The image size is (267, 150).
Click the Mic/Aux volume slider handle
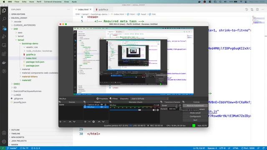140,110
